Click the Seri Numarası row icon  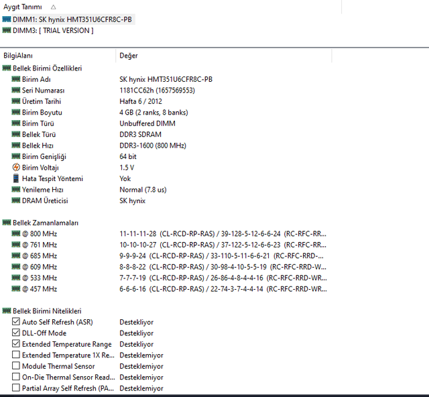(x=16, y=90)
